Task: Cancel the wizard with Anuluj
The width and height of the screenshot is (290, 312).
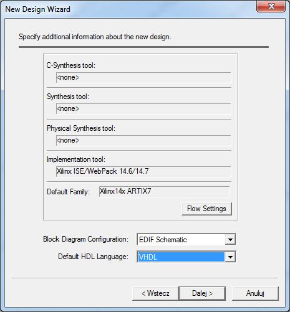Action: click(x=255, y=293)
